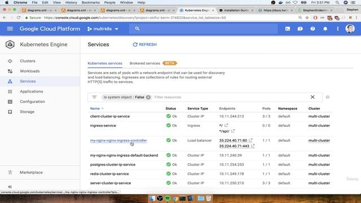Open Trash in the Dock
This screenshot has width=361, height=203.
click(208, 198)
